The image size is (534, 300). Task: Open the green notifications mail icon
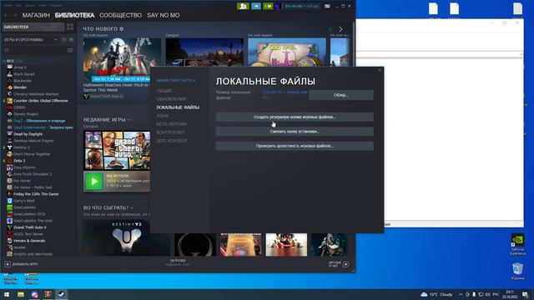pyautogui.click(x=268, y=6)
